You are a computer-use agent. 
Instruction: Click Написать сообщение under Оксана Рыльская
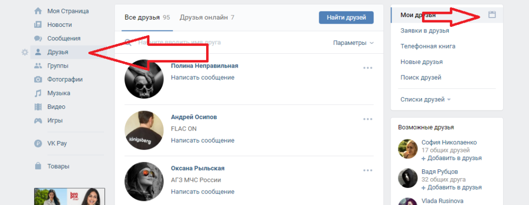(x=203, y=192)
